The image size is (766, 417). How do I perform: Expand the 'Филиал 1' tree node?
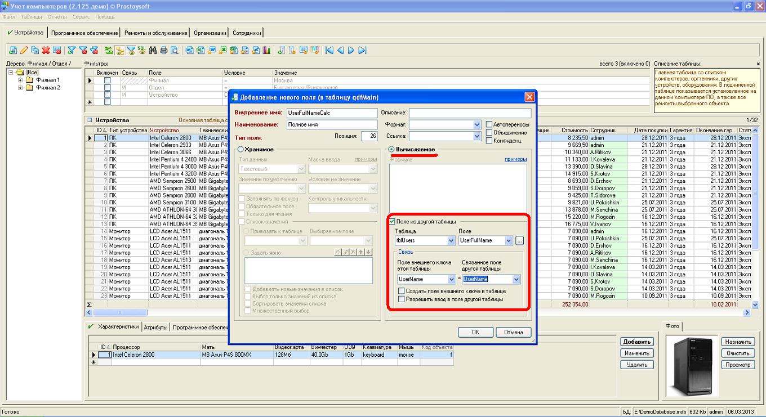pyautogui.click(x=21, y=80)
